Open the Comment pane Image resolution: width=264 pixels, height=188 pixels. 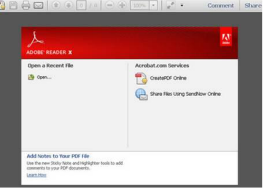click(220, 6)
